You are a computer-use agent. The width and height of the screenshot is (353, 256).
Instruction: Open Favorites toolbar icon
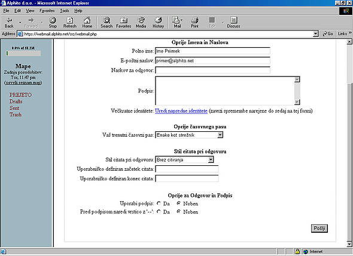pos(124,22)
